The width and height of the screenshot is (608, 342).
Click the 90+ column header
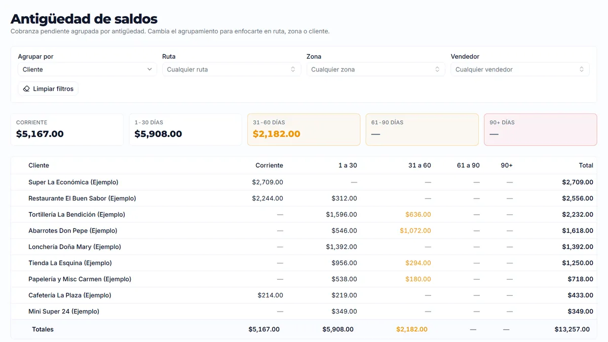pos(507,166)
